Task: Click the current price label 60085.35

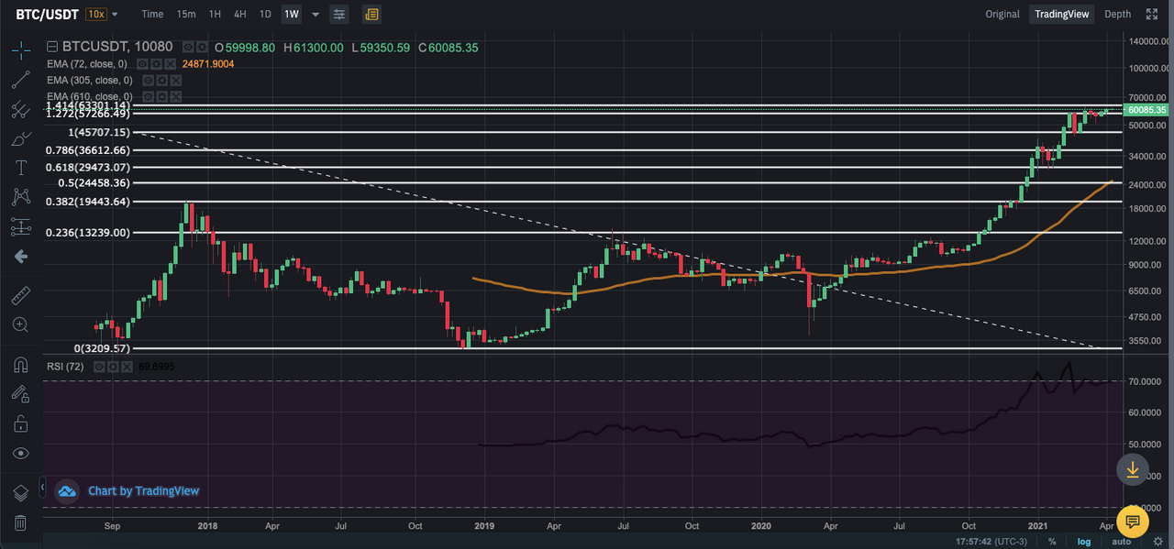Action: (1146, 110)
